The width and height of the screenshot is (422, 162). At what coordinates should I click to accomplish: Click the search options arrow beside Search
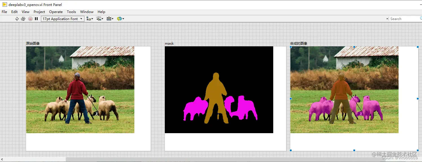tap(387, 19)
